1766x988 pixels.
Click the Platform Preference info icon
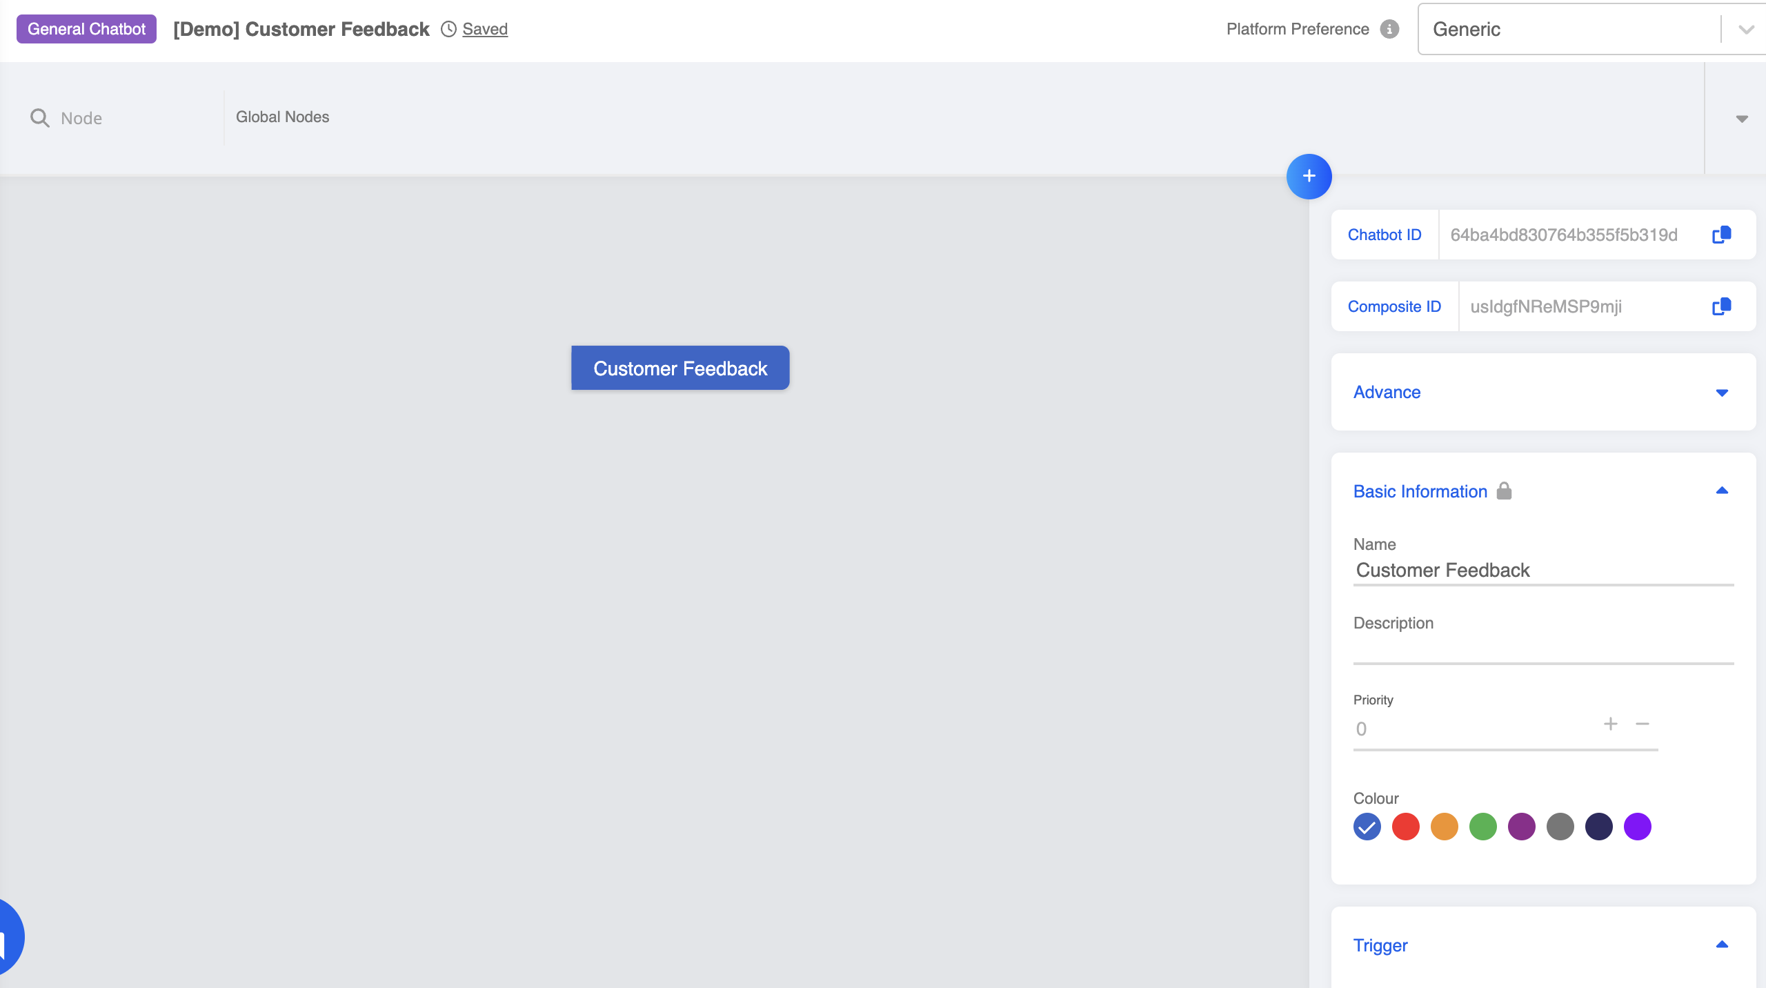pos(1389,29)
